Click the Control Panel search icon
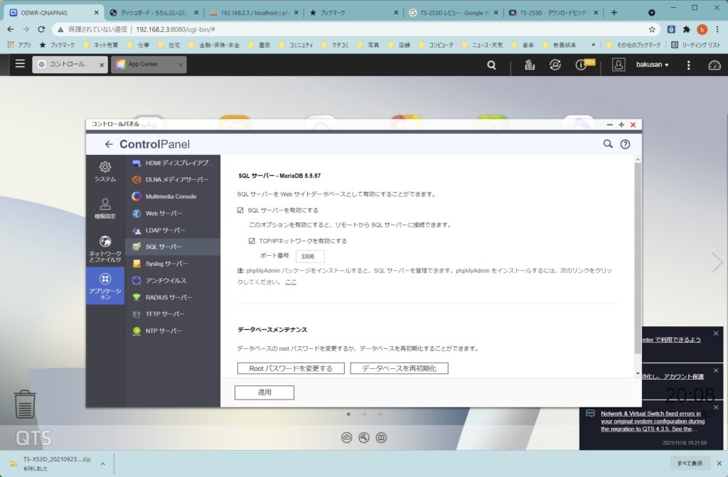Viewport: 728px width, 477px height. [608, 144]
